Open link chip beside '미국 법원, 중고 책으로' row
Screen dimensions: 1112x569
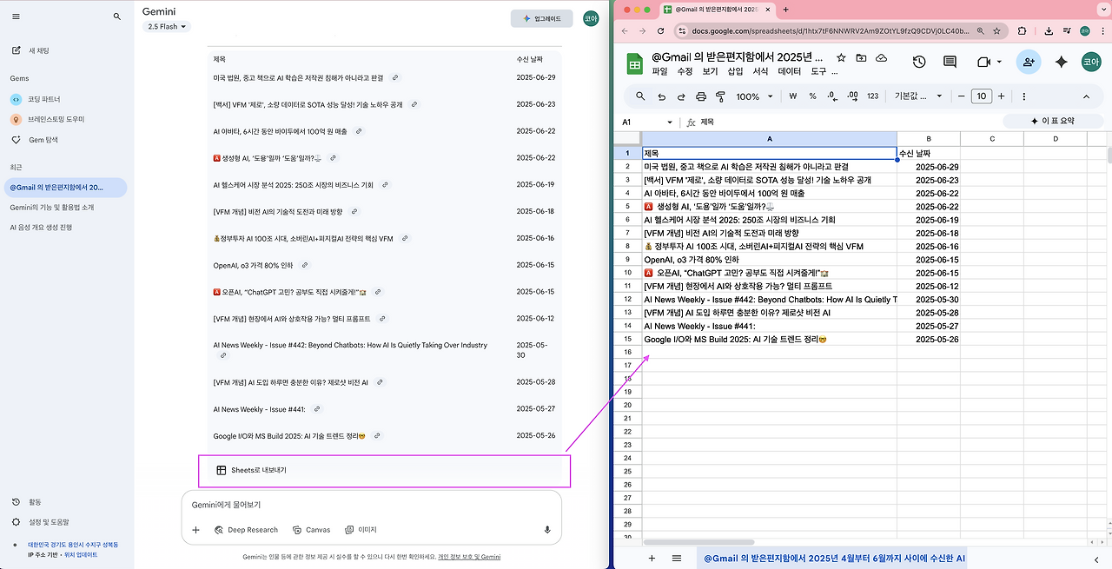pyautogui.click(x=395, y=77)
